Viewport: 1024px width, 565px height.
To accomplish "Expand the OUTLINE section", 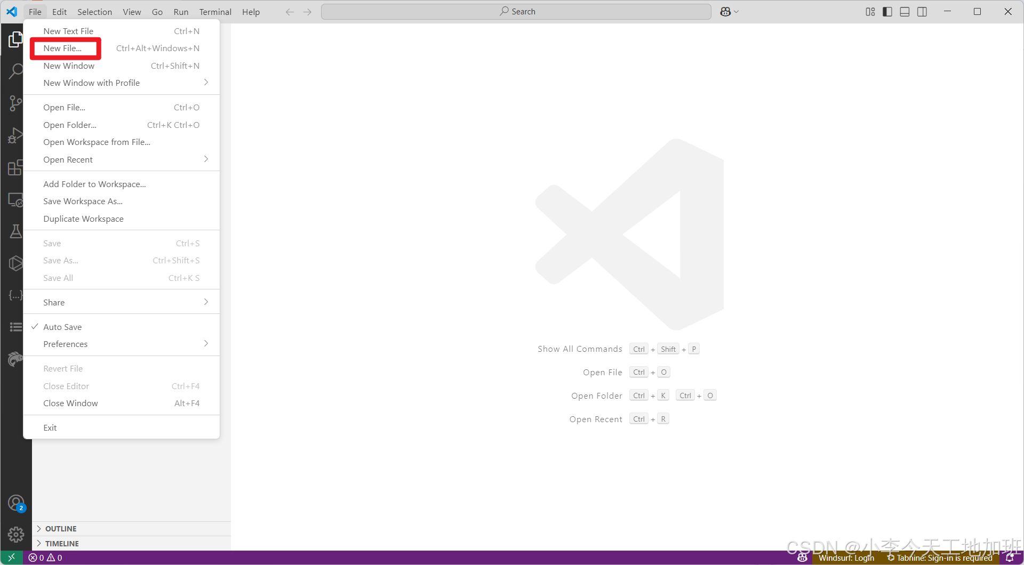I will [x=131, y=529].
